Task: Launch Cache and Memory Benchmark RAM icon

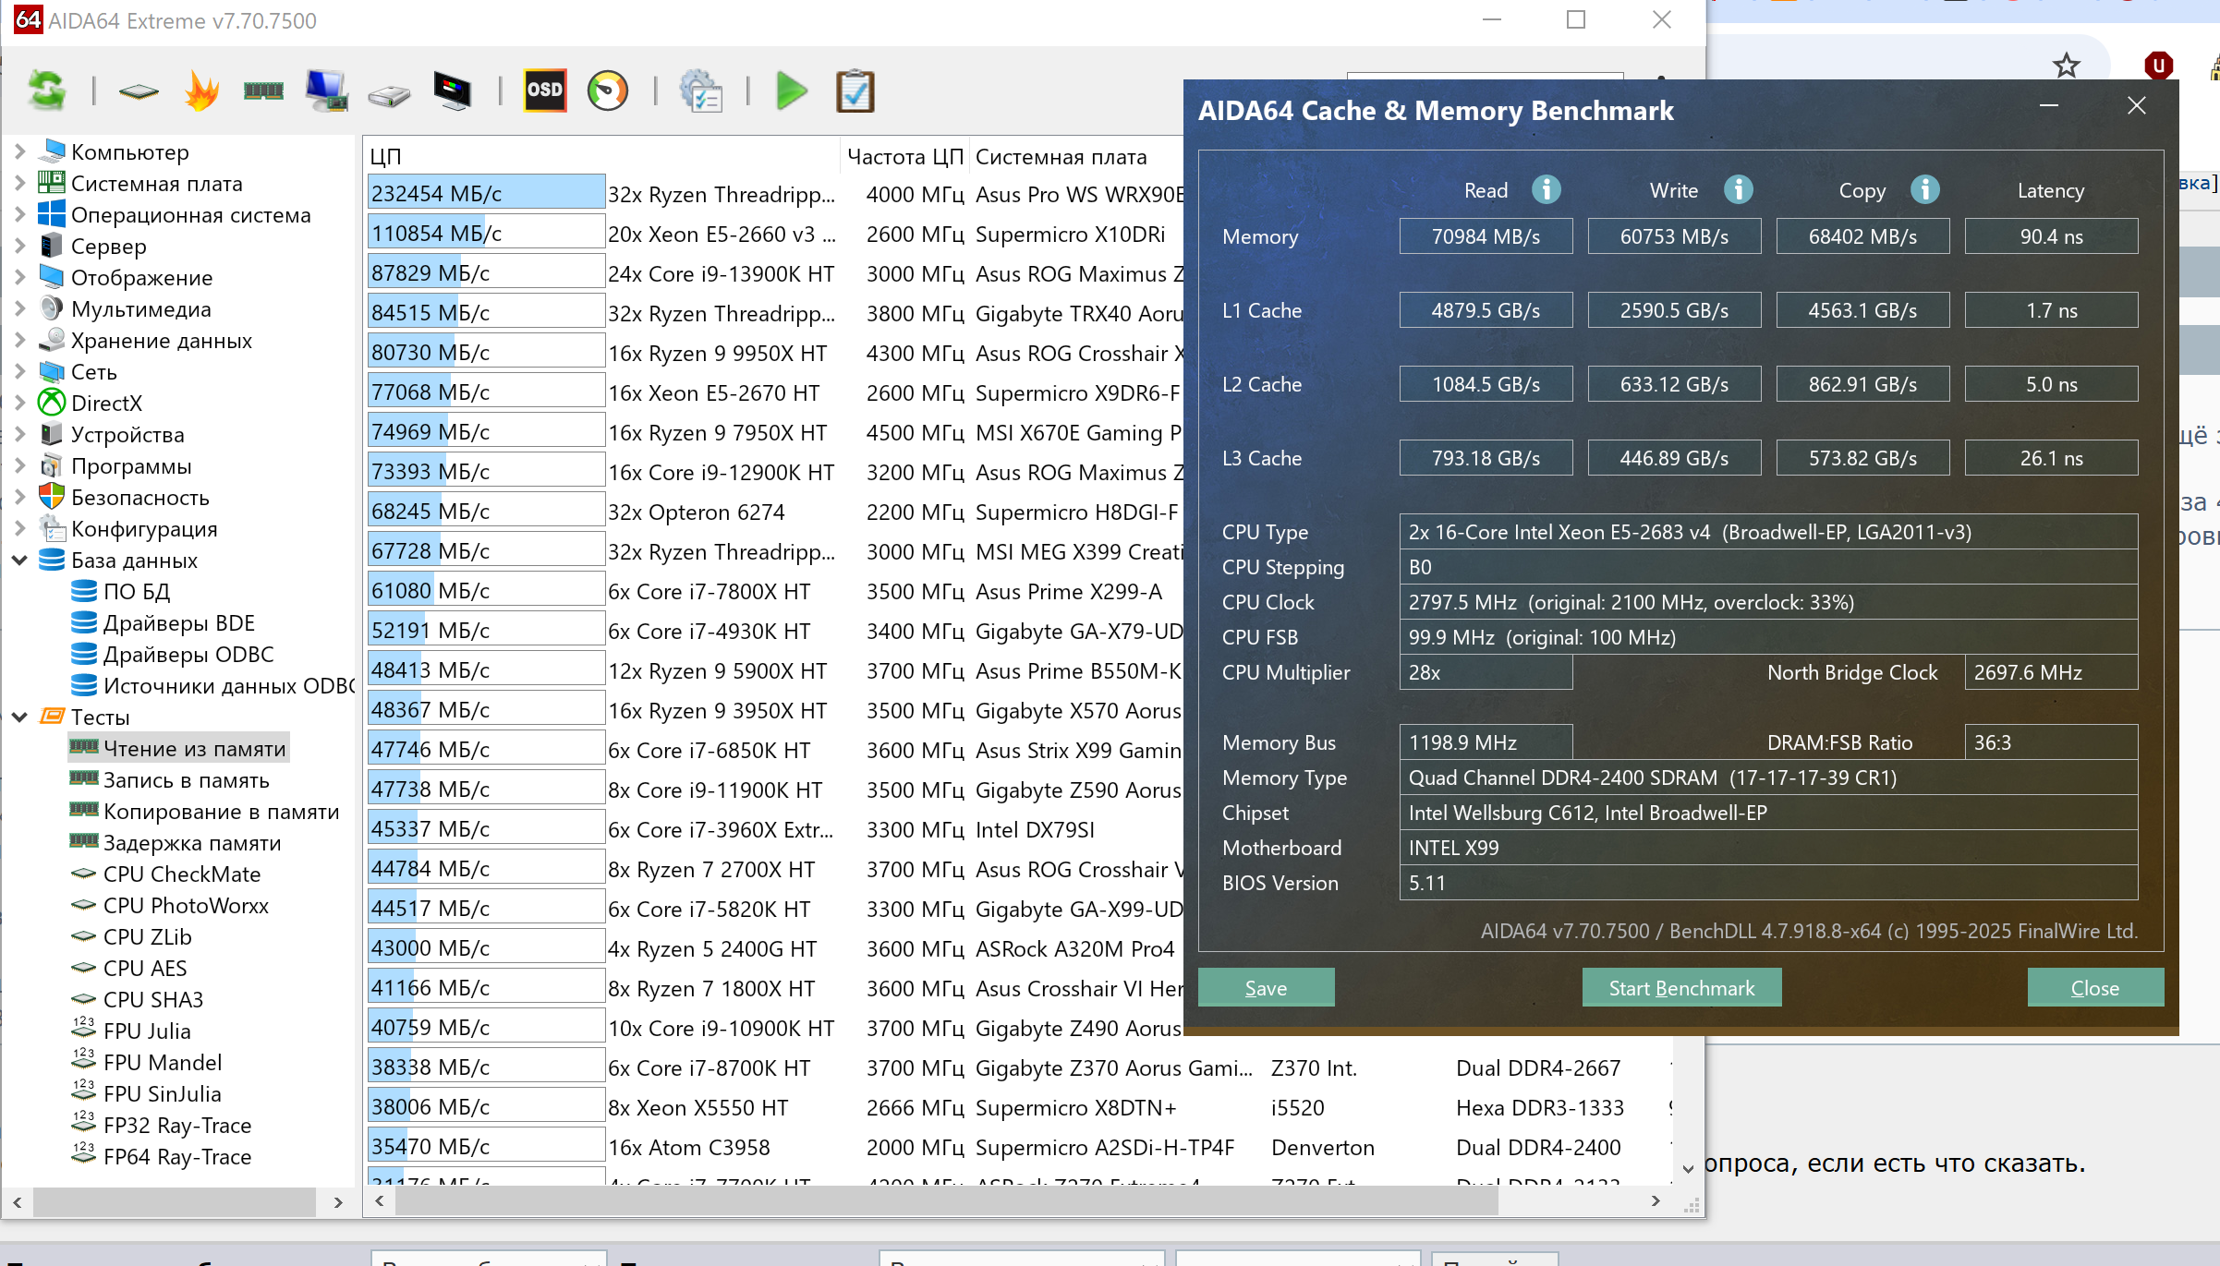Action: pyautogui.click(x=263, y=91)
